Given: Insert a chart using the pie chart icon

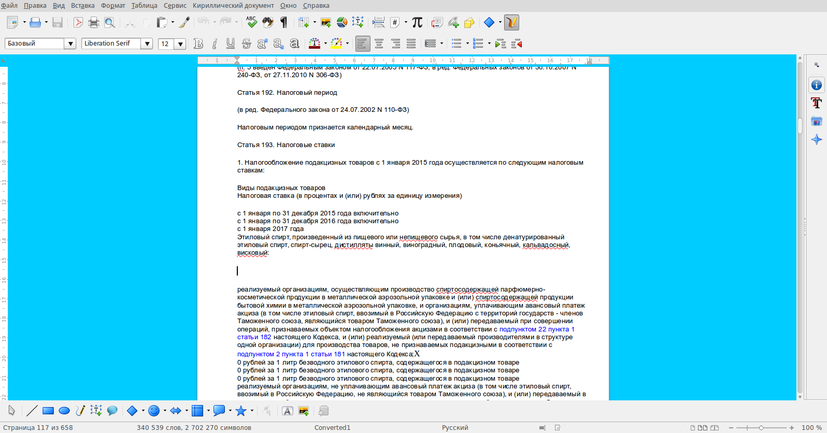Looking at the screenshot, I should (x=342, y=22).
